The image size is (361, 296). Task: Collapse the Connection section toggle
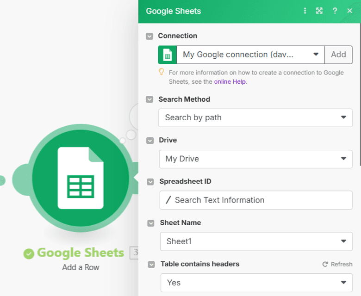(x=149, y=36)
